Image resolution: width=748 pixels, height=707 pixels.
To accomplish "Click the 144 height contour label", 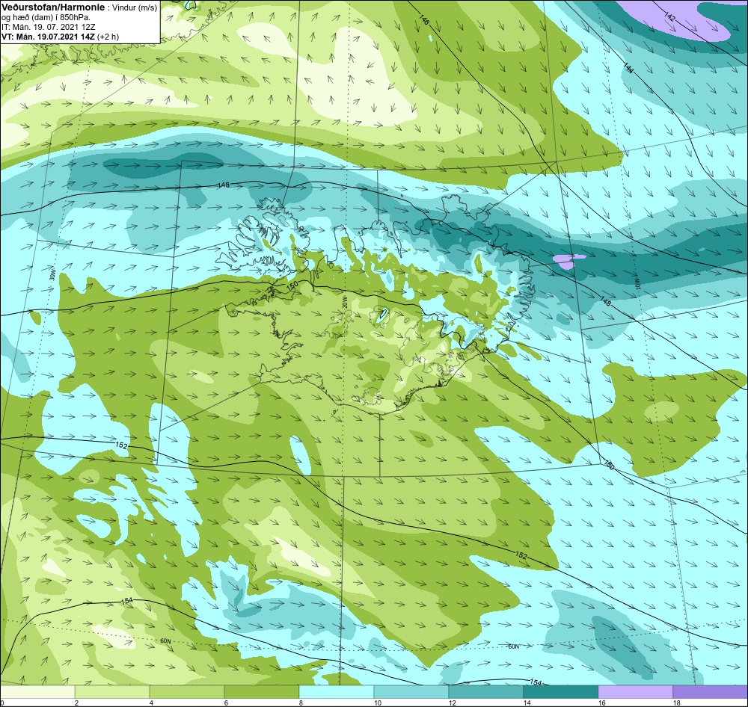I will pos(628,68).
